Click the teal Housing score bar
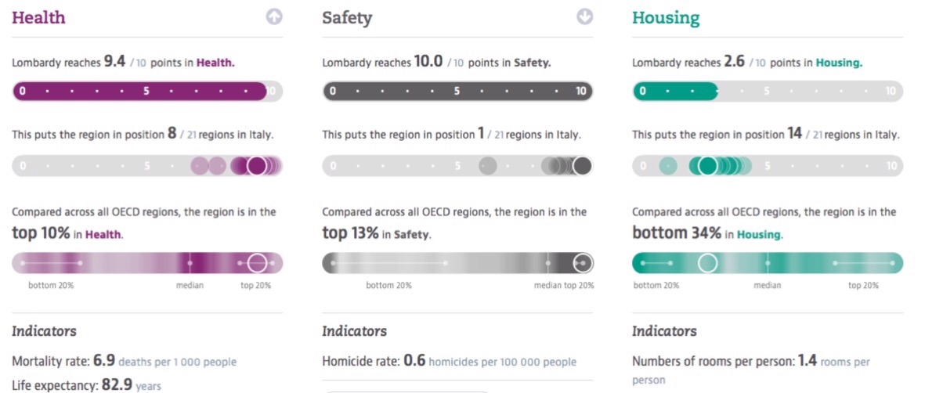 675,92
